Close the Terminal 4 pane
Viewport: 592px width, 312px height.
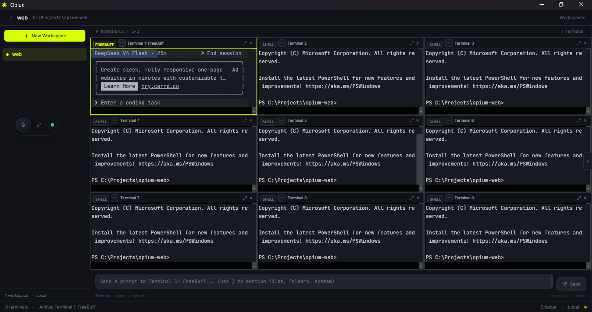coord(251,120)
